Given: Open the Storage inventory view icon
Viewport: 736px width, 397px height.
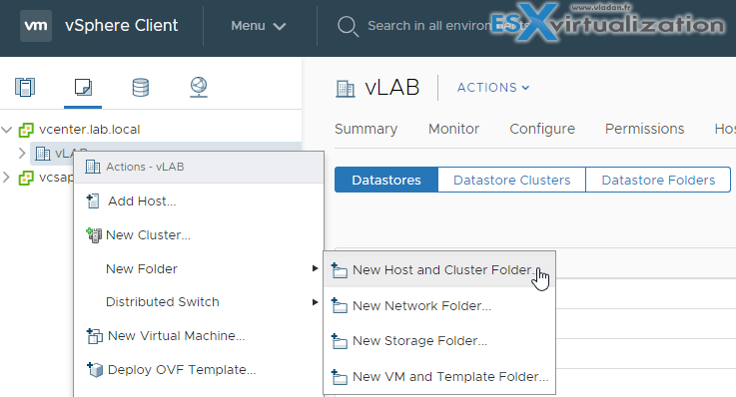Looking at the screenshot, I should pyautogui.click(x=141, y=87).
